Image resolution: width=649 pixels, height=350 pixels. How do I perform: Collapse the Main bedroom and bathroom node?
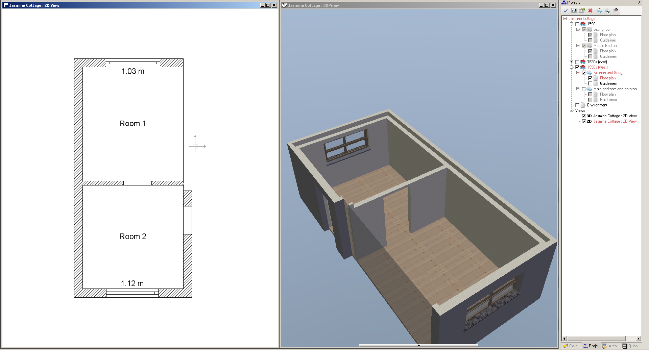tap(578, 89)
